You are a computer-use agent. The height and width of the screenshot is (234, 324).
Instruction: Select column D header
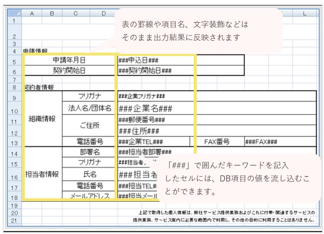click(x=104, y=13)
